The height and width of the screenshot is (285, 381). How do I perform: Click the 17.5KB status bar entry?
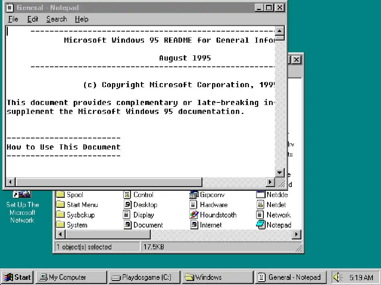[x=154, y=247]
